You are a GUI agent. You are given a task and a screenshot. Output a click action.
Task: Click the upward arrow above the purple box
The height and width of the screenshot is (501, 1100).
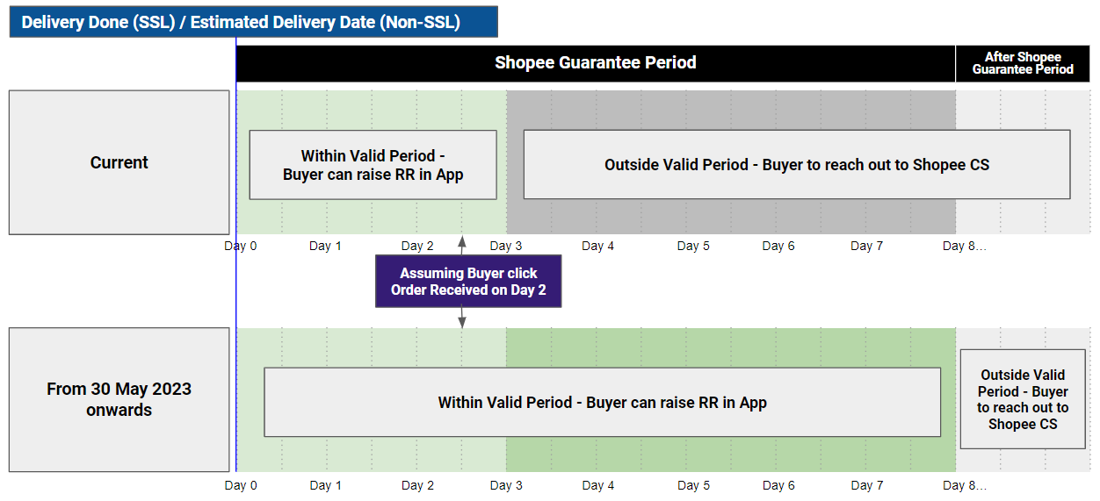pyautogui.click(x=462, y=244)
